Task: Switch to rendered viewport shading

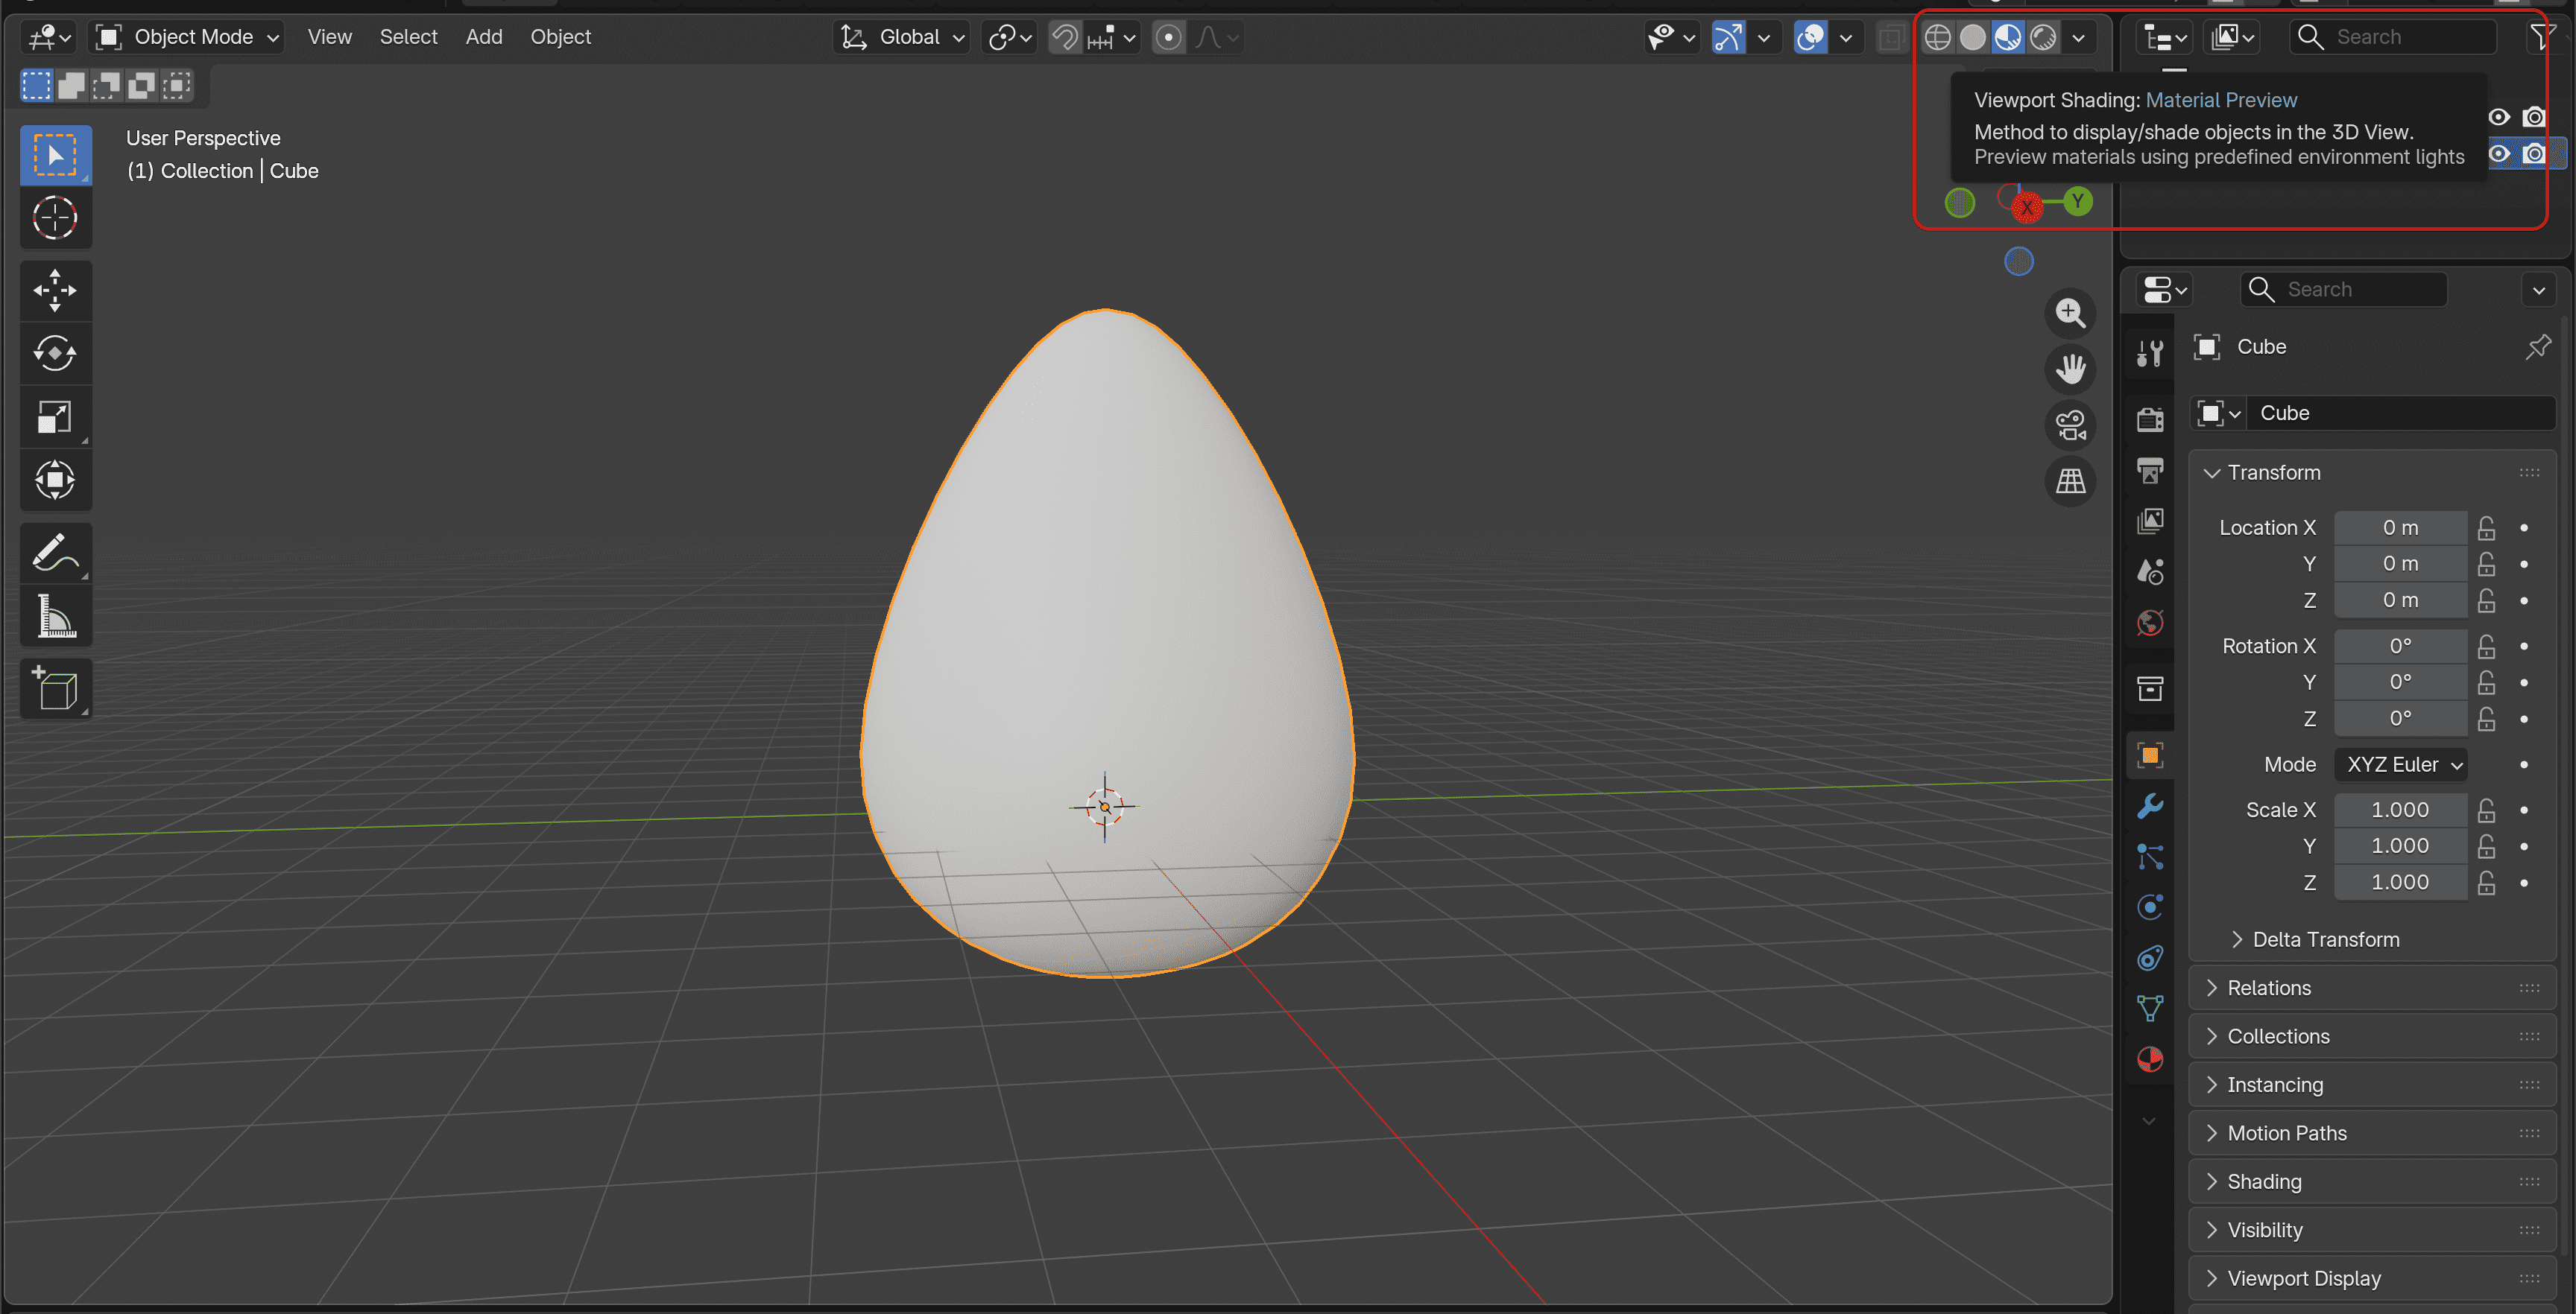Action: pos(2043,38)
